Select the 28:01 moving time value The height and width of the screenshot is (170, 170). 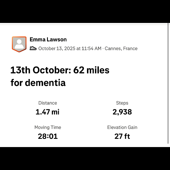click(x=48, y=136)
